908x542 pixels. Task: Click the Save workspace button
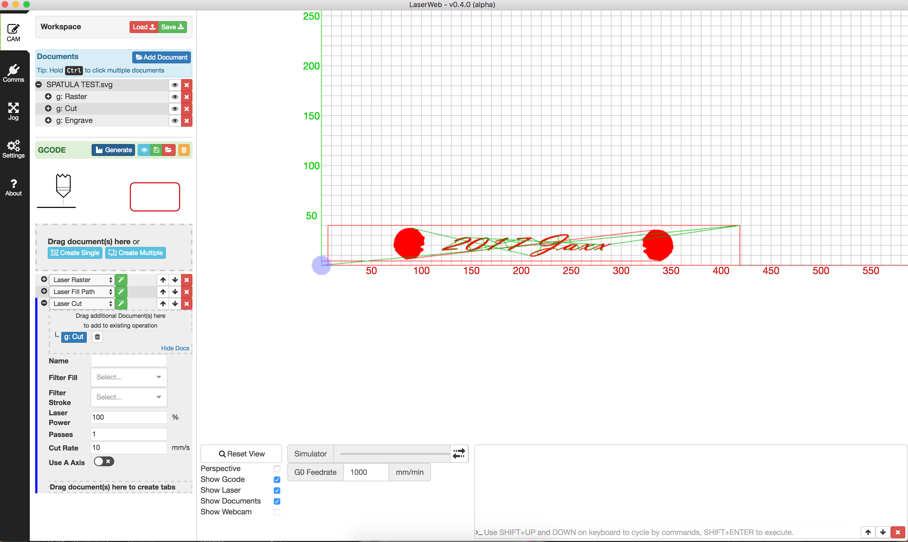pos(173,27)
